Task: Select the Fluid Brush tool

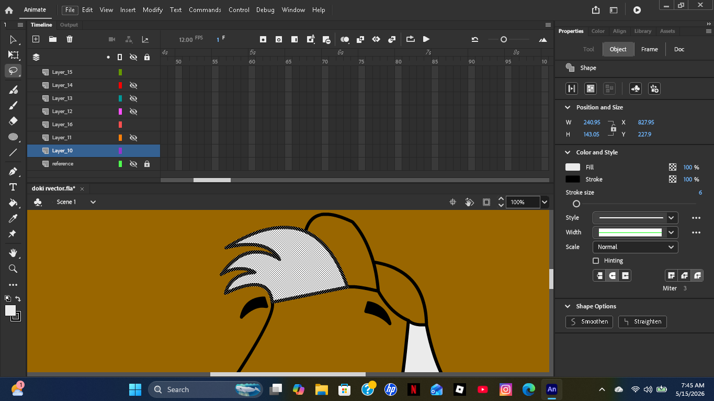Action: pos(13,90)
